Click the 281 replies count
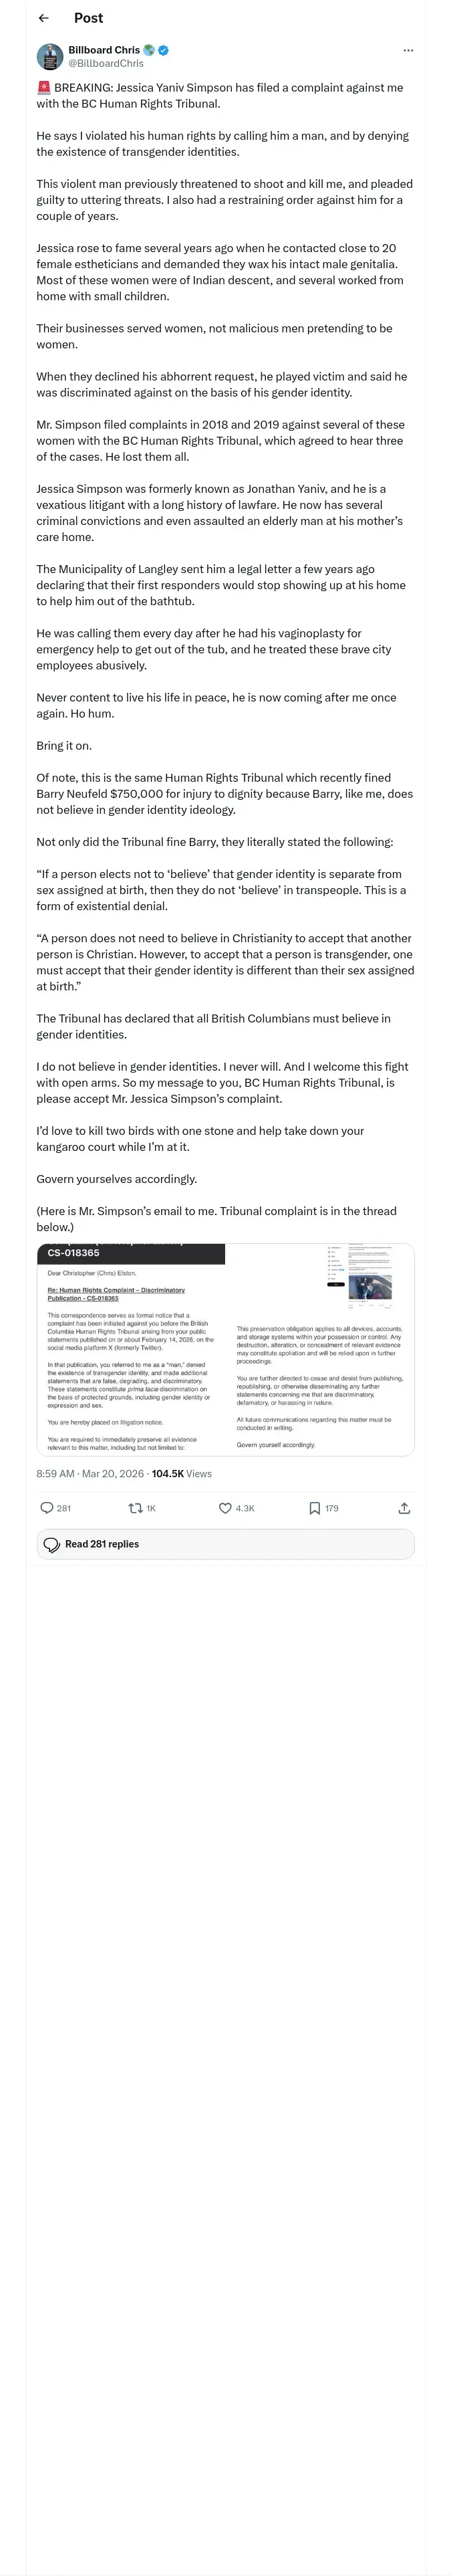Viewport: 451px width, 2576px height. [64, 1508]
